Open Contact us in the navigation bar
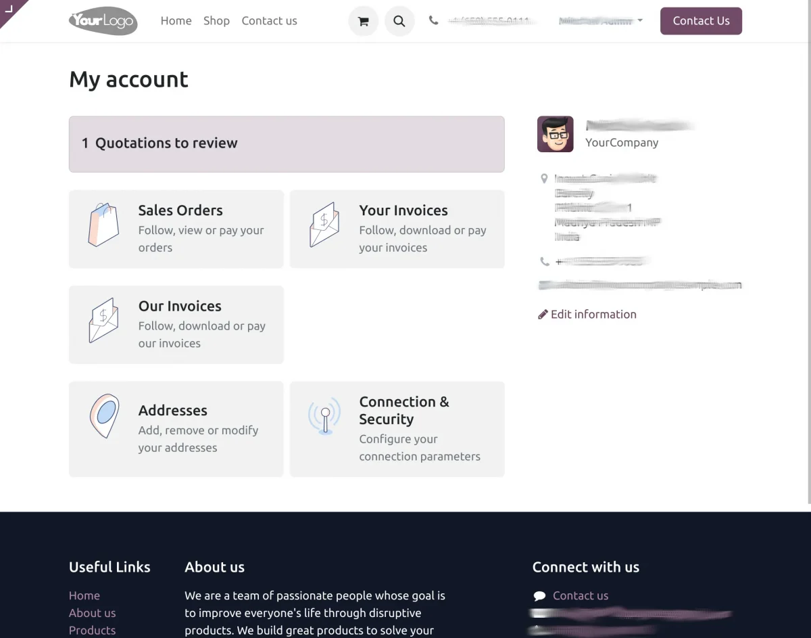 point(269,21)
